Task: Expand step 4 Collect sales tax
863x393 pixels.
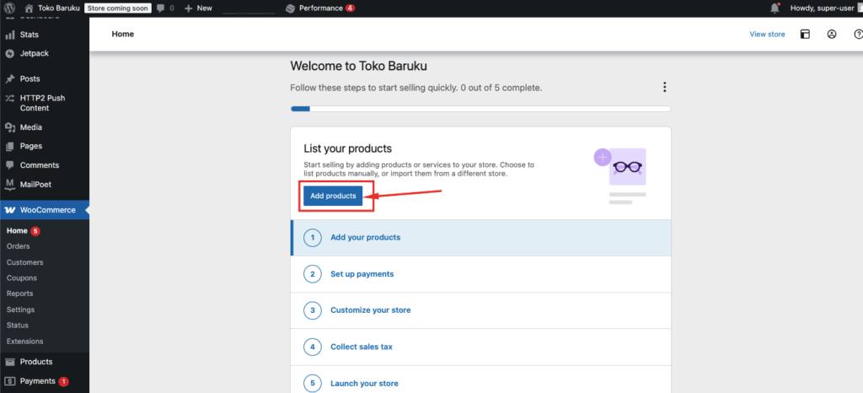Action: click(x=481, y=347)
